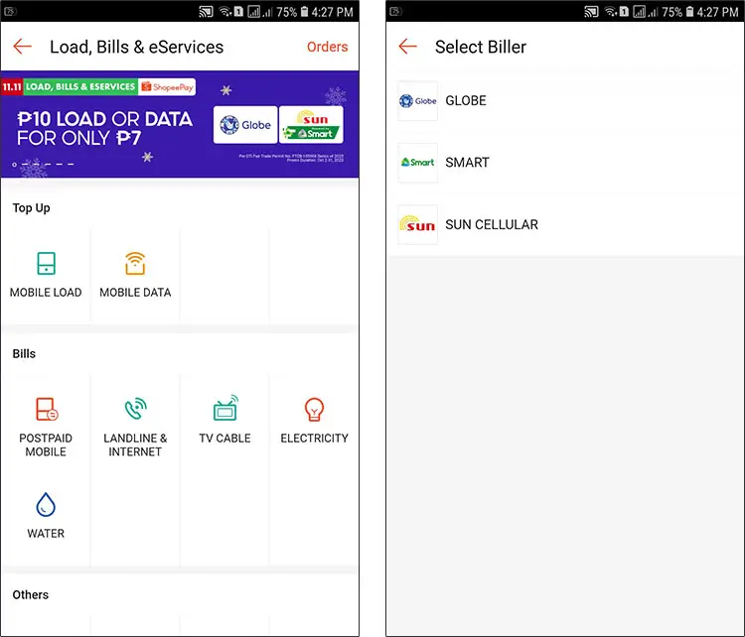Select MOBILE DATA label

pyautogui.click(x=135, y=293)
